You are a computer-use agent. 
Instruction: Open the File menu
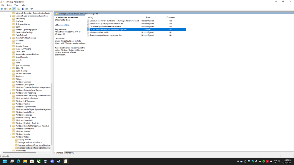pyautogui.click(x=3, y=5)
